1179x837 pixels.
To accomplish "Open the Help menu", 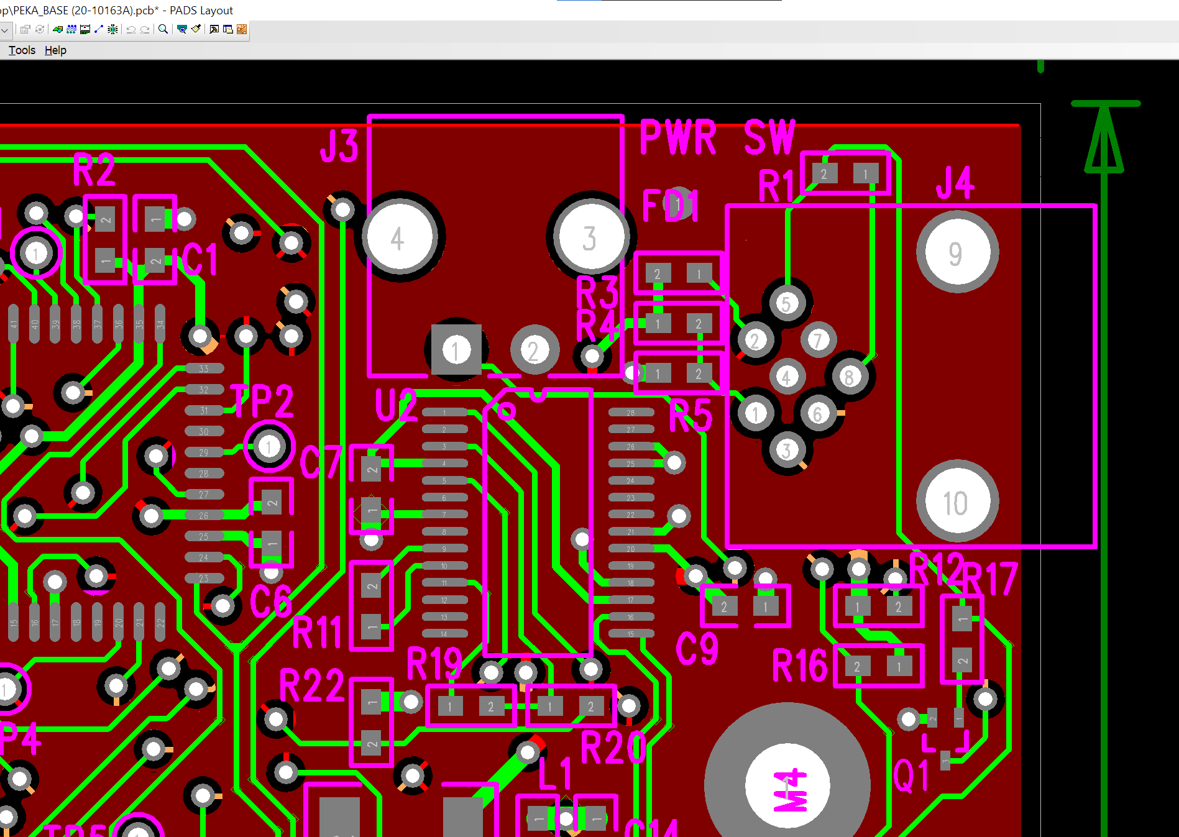I will [55, 50].
